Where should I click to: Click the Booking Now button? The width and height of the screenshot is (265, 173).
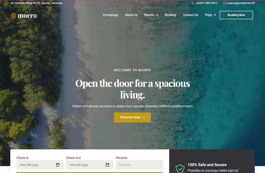[x=236, y=15]
